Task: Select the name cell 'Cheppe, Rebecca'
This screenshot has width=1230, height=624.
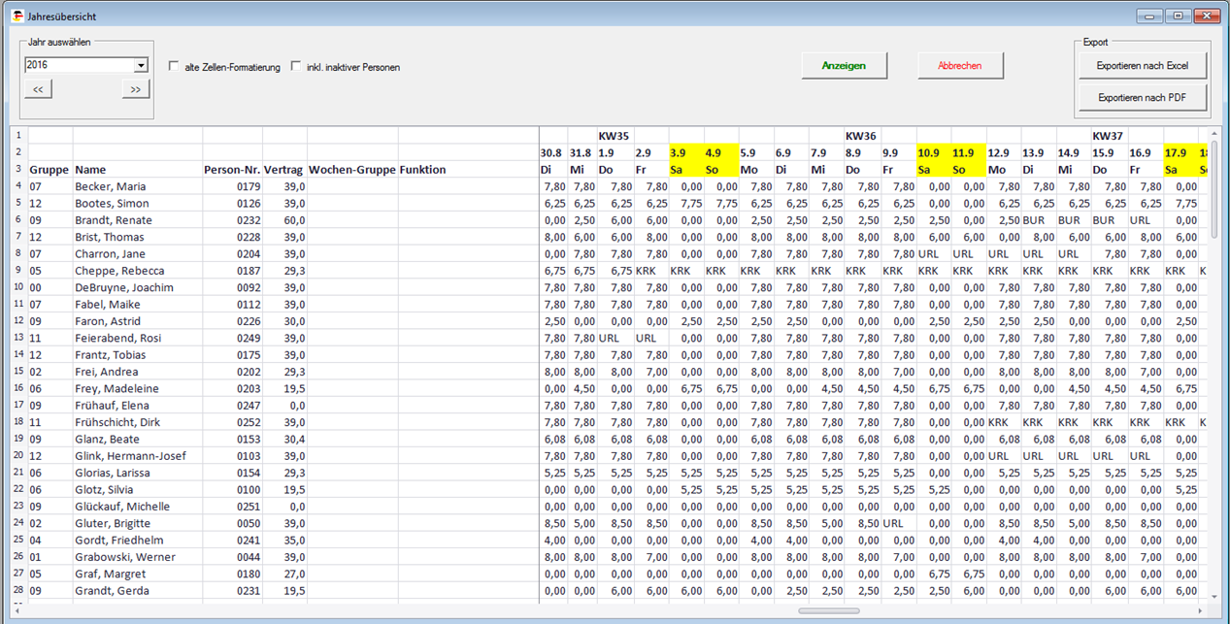Action: click(x=138, y=271)
